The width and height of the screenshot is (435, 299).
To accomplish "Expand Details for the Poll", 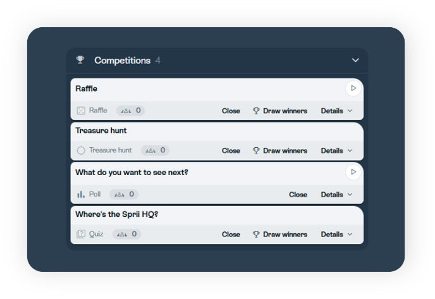I will click(x=336, y=195).
